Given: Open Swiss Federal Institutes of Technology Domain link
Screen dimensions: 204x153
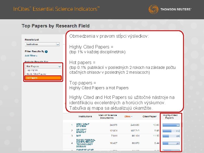Looking at the screenshot, I should (x=86, y=143).
